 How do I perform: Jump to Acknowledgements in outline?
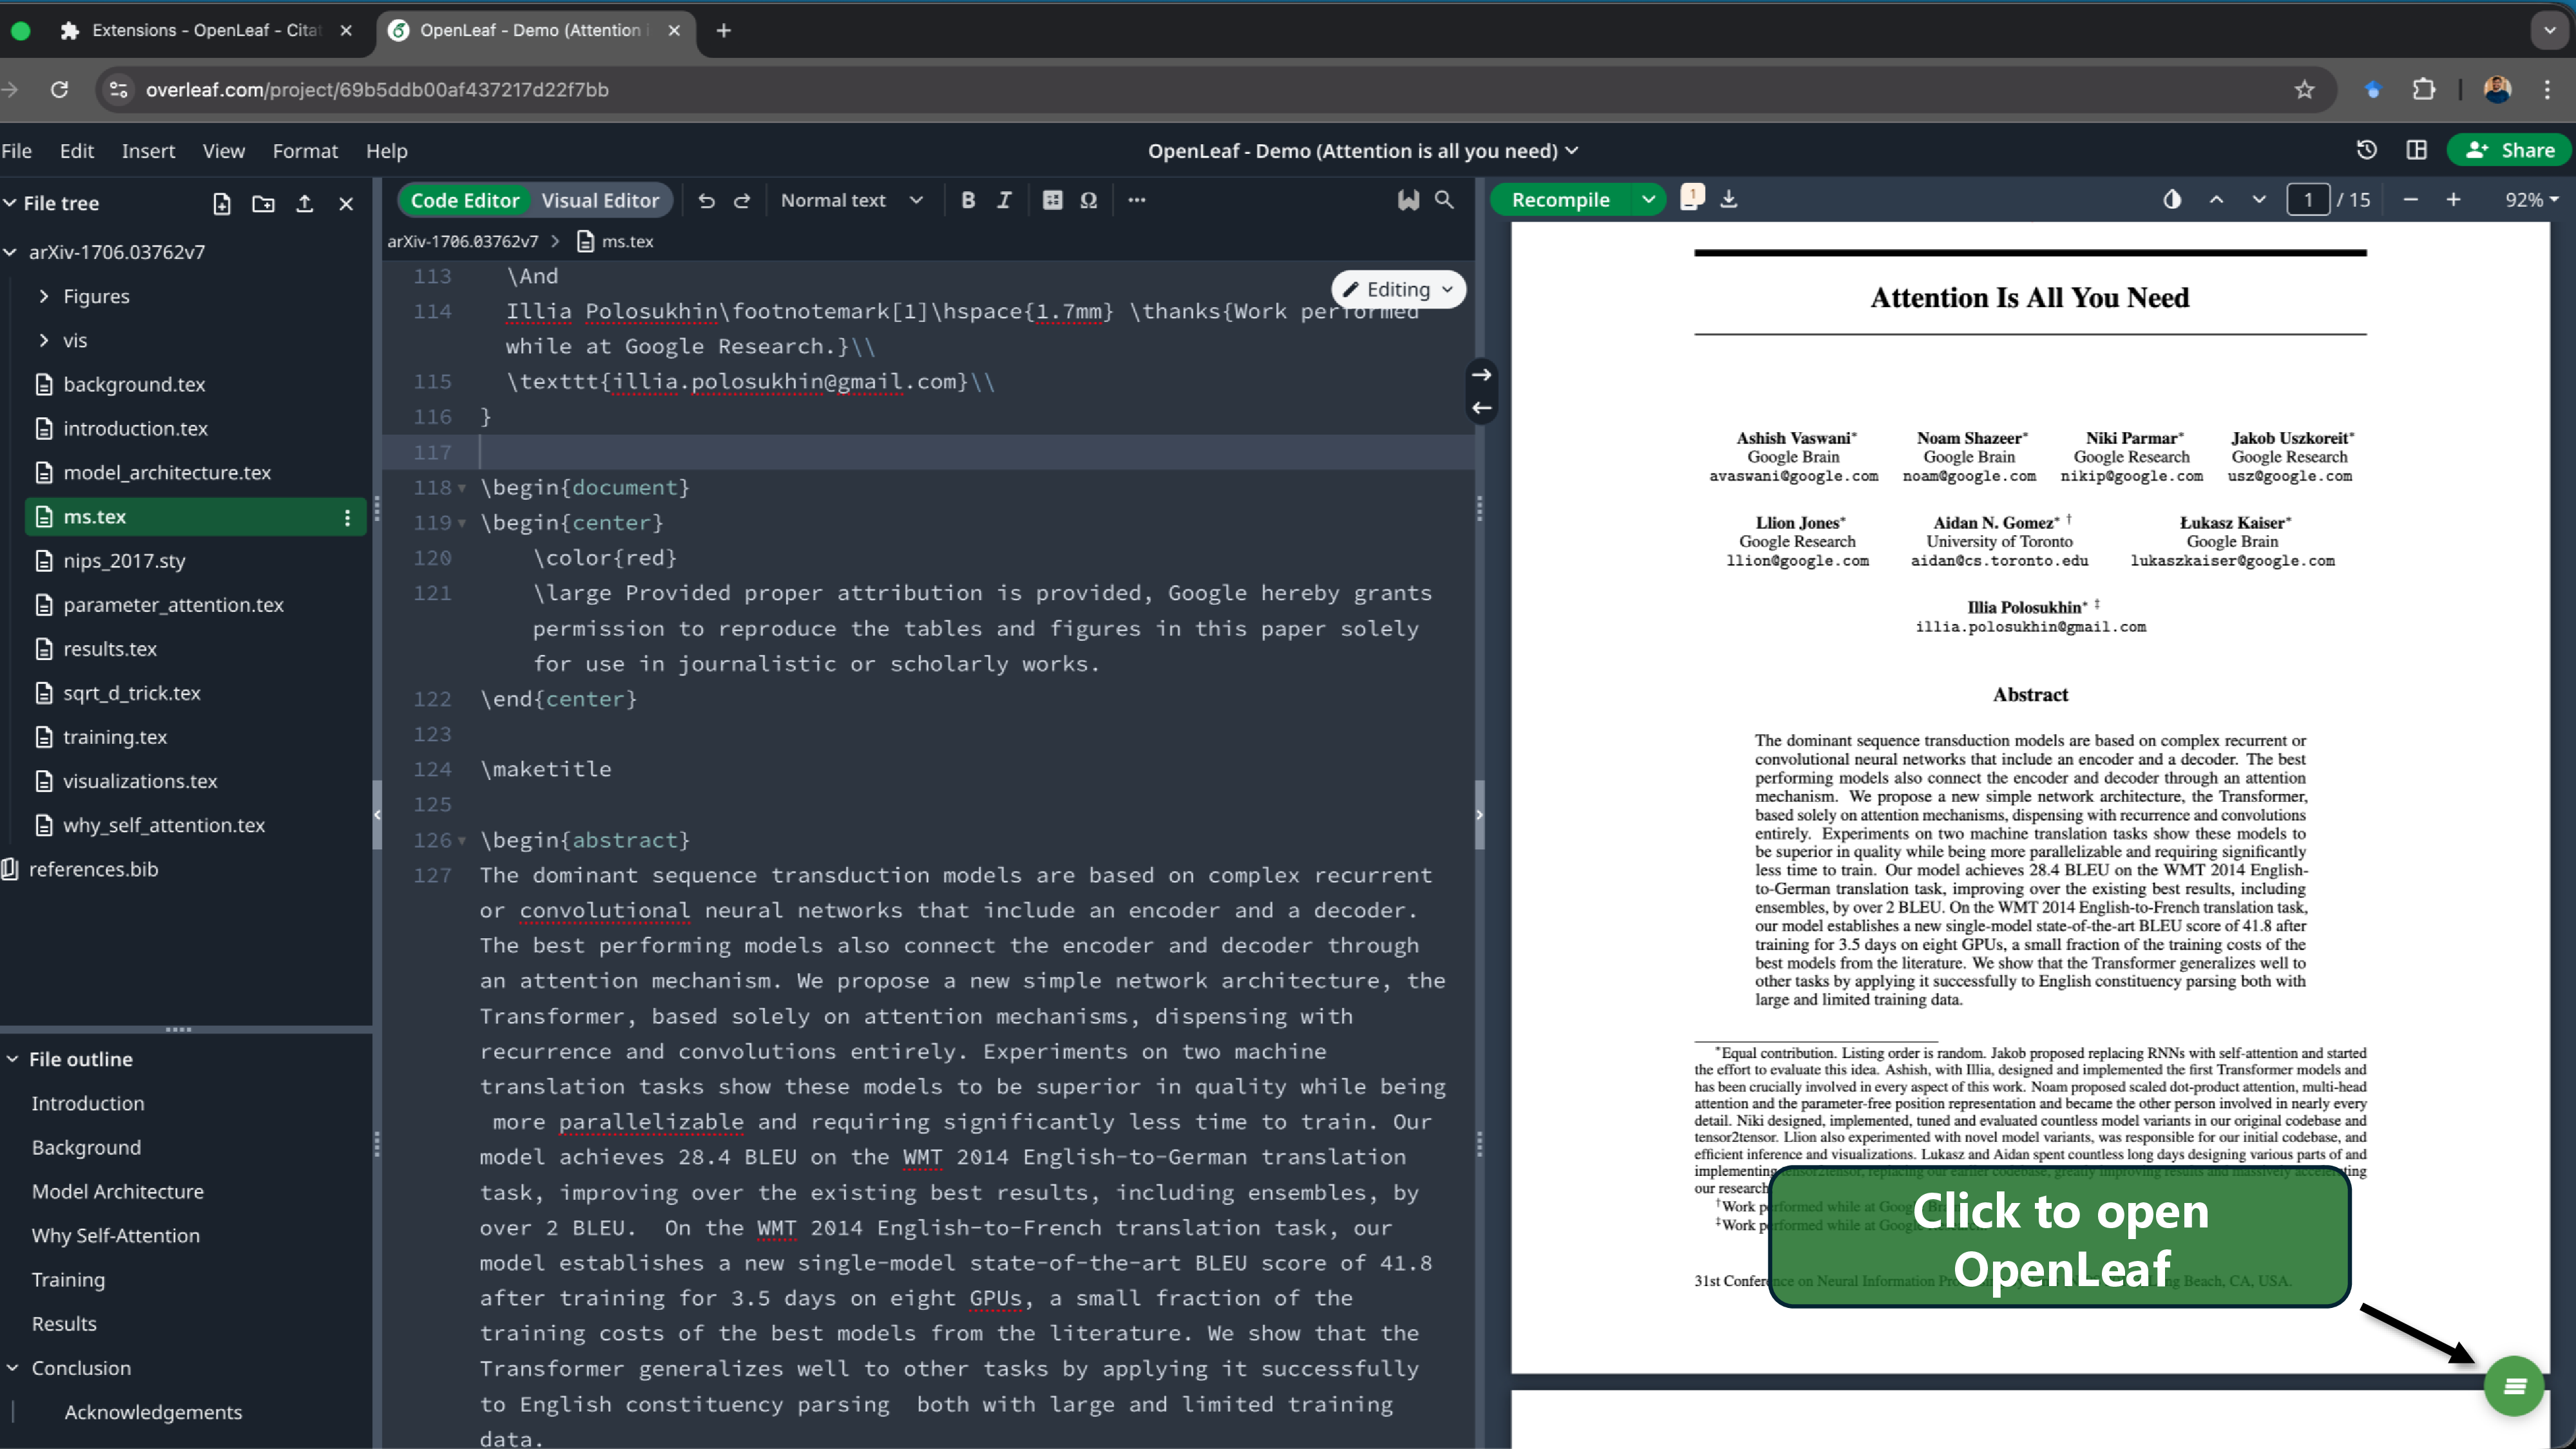click(x=153, y=1412)
